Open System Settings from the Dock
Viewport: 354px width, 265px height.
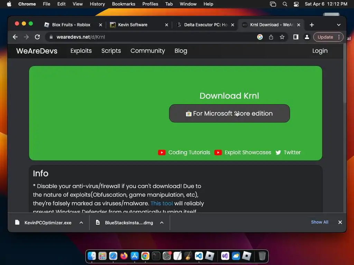[x=167, y=256]
